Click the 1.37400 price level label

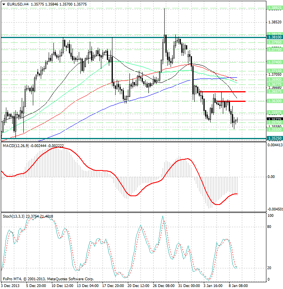(274, 62)
